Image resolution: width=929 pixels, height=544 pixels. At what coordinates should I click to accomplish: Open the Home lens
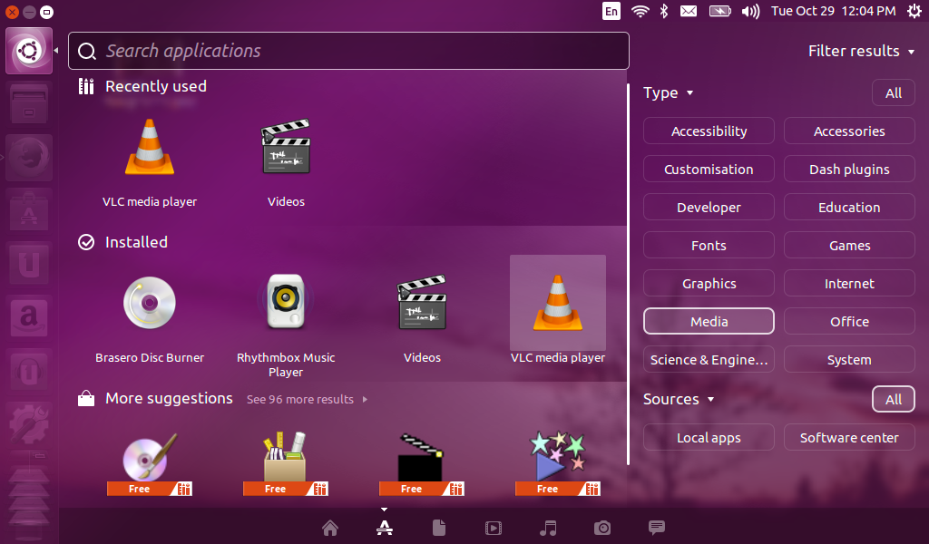[x=330, y=528]
